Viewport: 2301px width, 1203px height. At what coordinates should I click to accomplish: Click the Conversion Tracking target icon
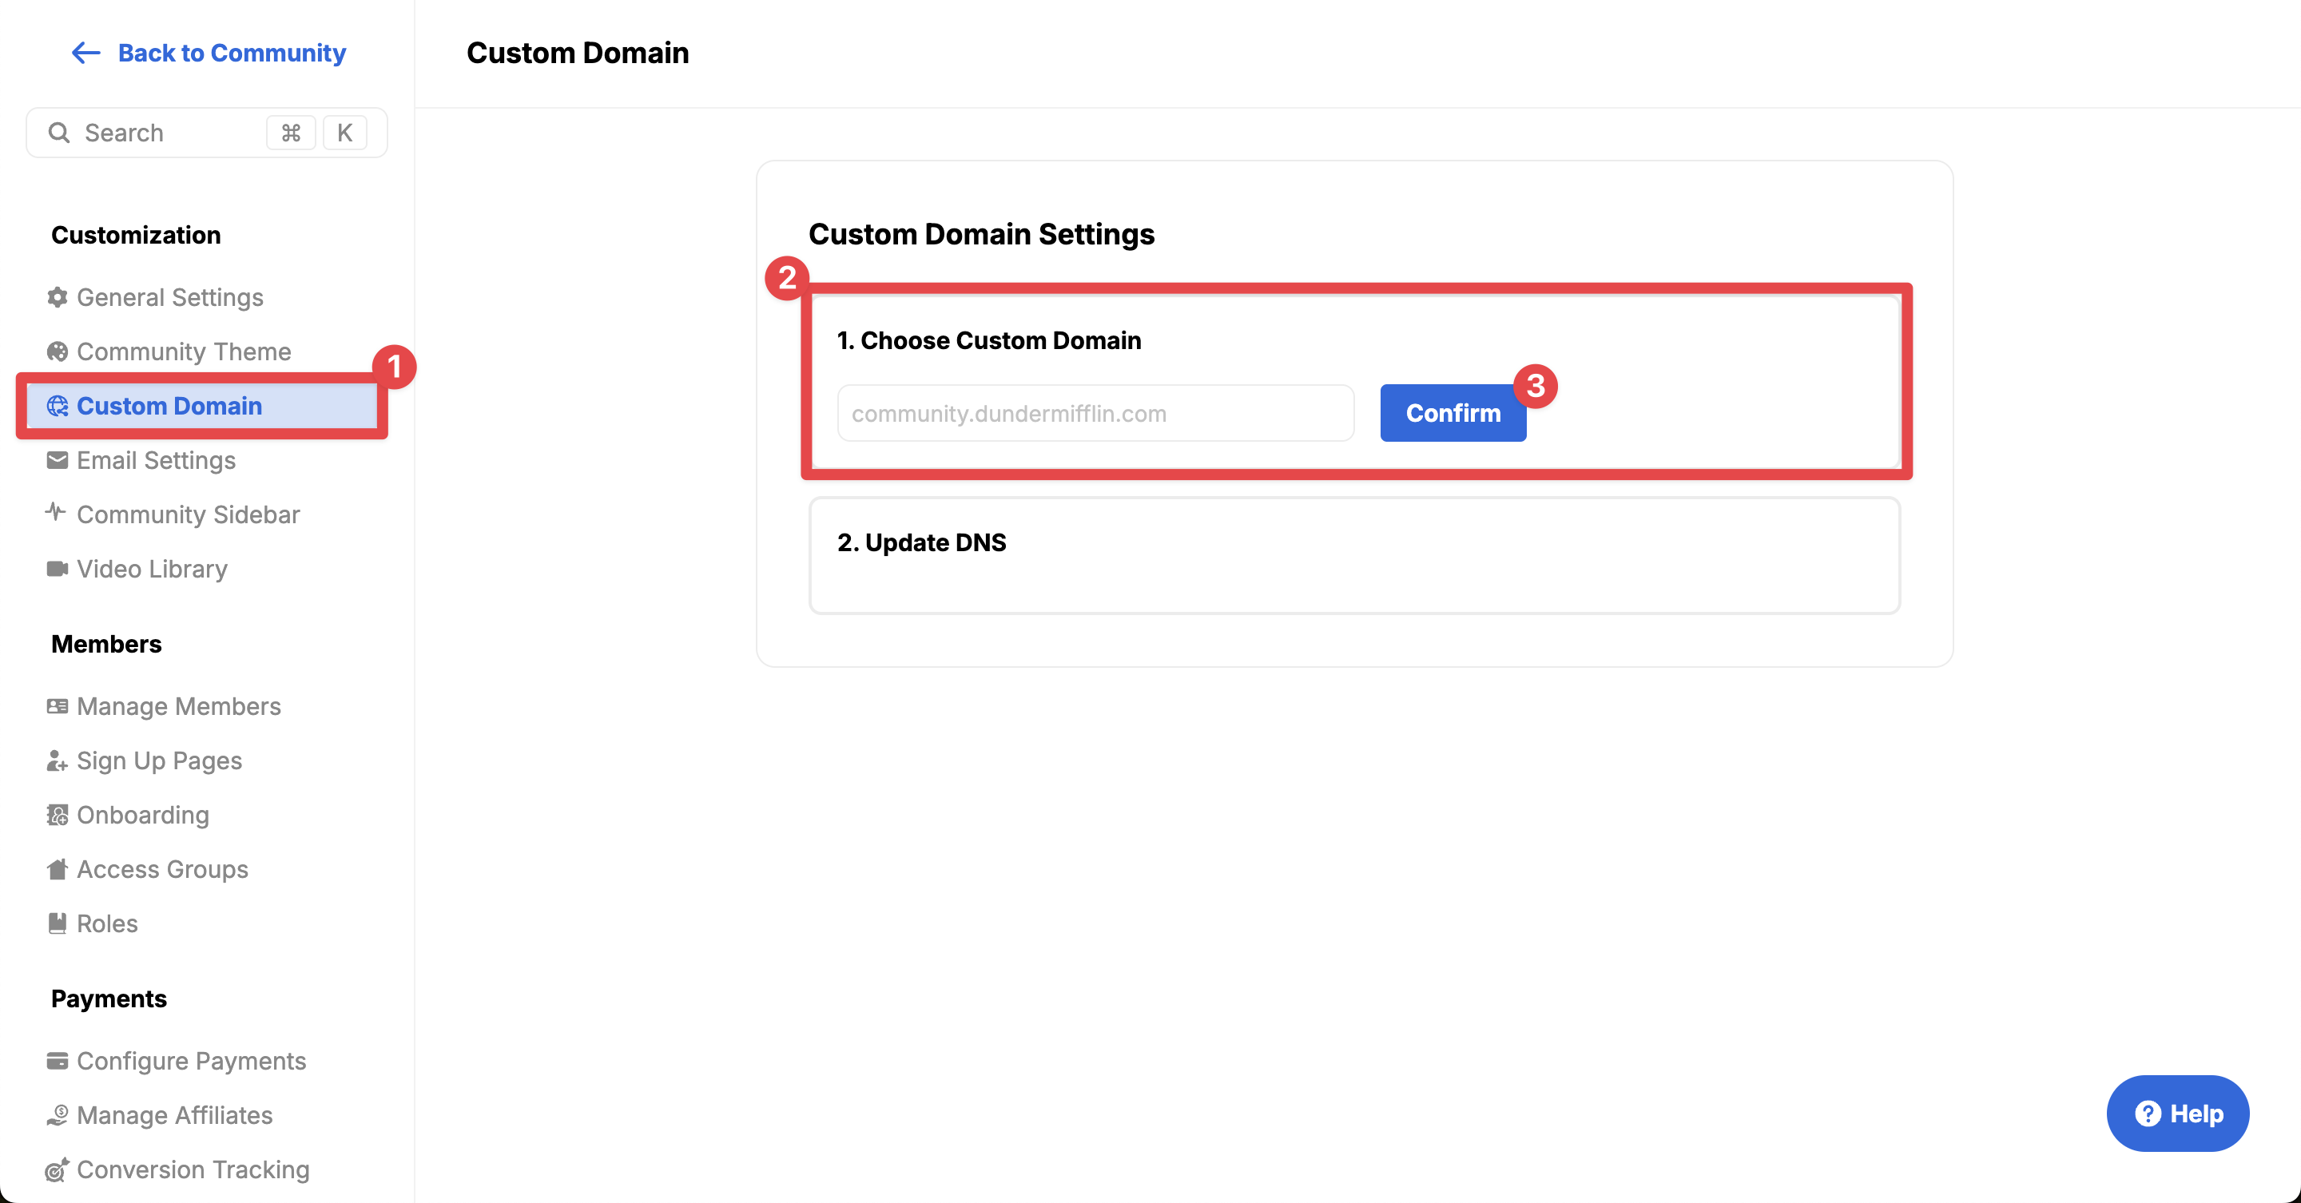click(x=58, y=1170)
